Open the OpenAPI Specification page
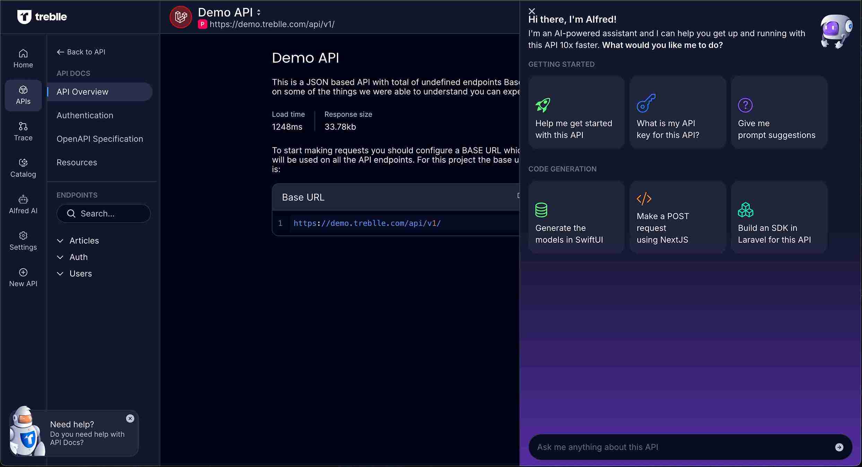The height and width of the screenshot is (467, 862). click(100, 139)
